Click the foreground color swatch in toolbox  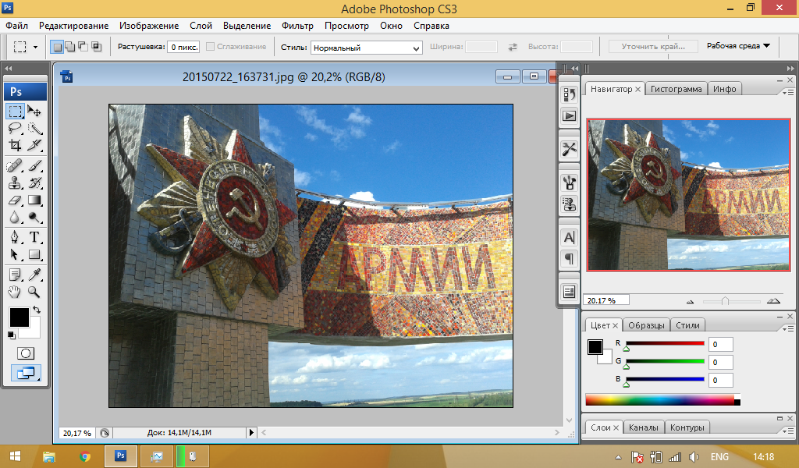[x=20, y=317]
